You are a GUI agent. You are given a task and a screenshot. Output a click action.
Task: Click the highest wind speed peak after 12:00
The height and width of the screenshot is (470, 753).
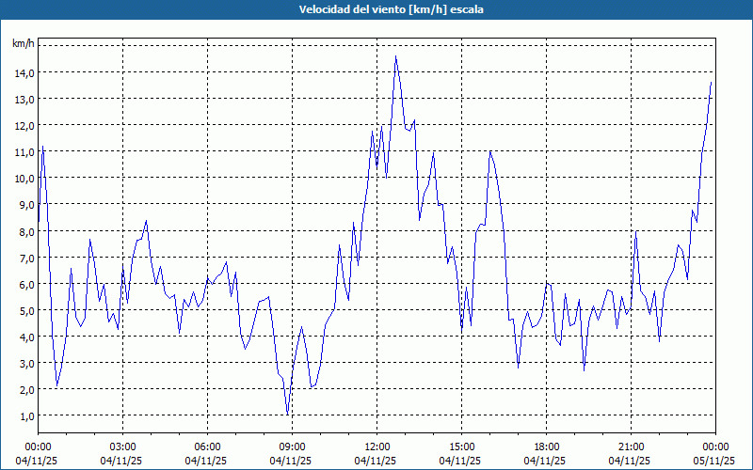tap(395, 56)
